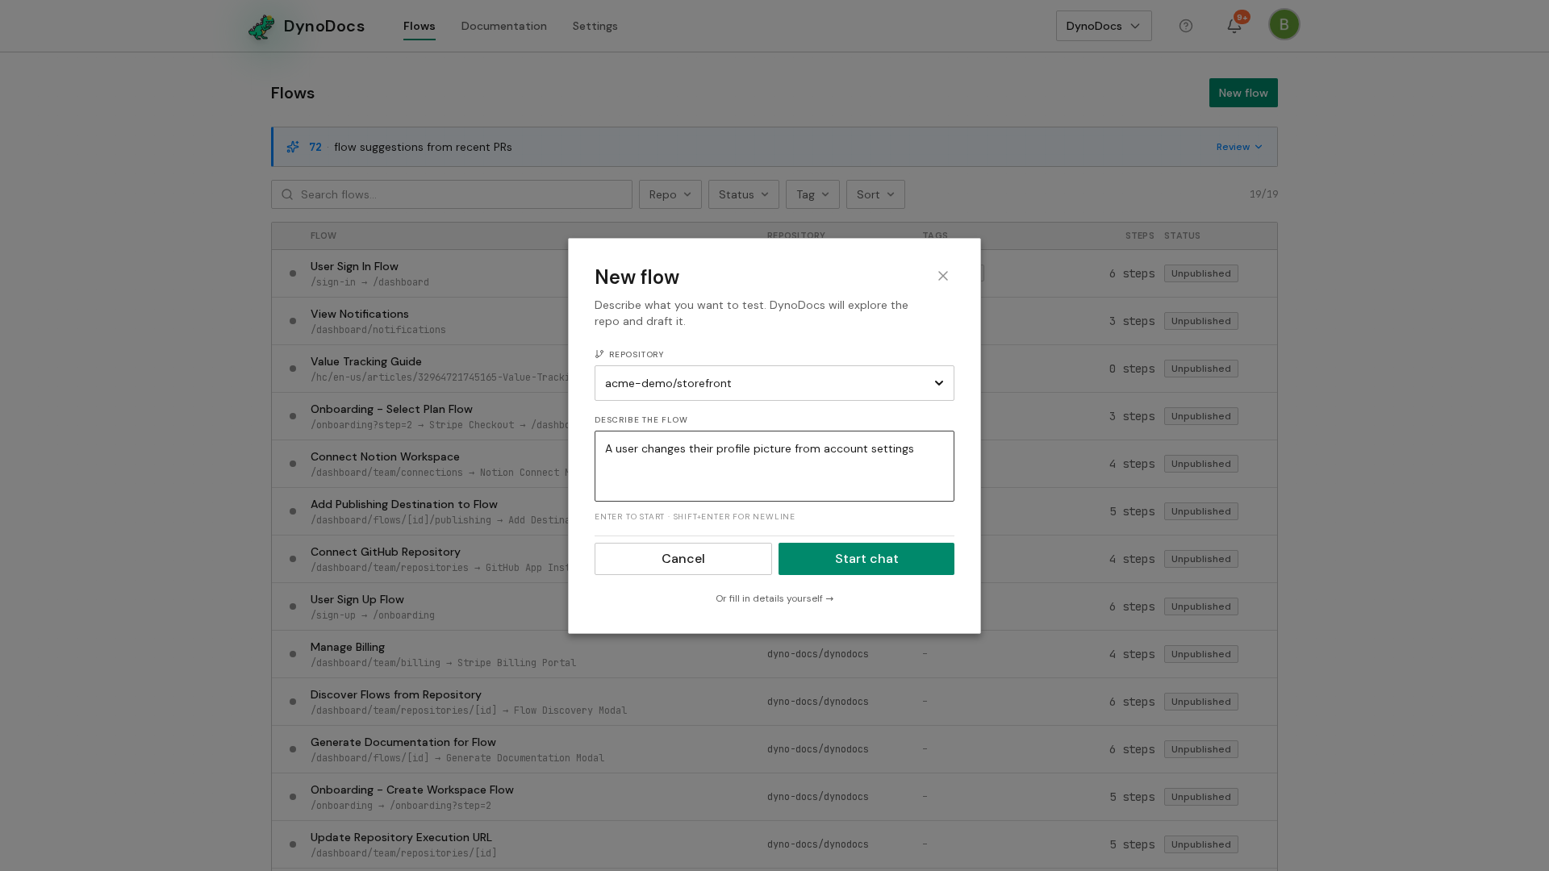Screen dimensions: 1549x871
Task: Click Unpublished badge of User Sign Up Flow
Action: coord(1200,606)
